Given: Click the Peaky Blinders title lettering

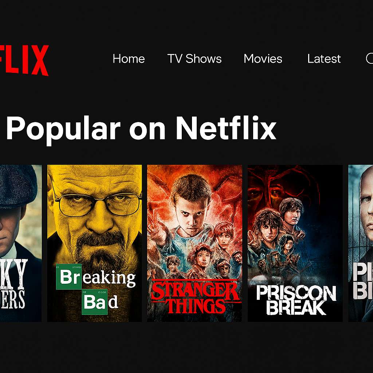Looking at the screenshot, I should pos(13,283).
